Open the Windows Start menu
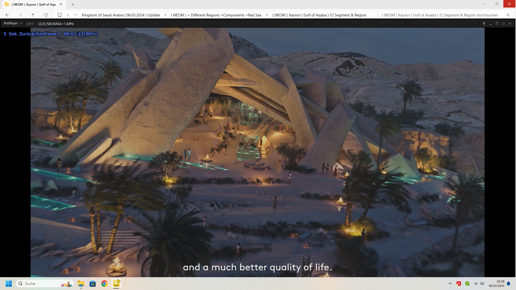516x290 pixels. click(x=9, y=284)
